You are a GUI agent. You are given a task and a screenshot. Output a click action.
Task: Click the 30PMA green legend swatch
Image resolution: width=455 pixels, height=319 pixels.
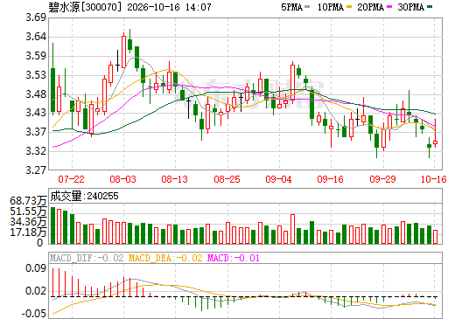coord(430,7)
